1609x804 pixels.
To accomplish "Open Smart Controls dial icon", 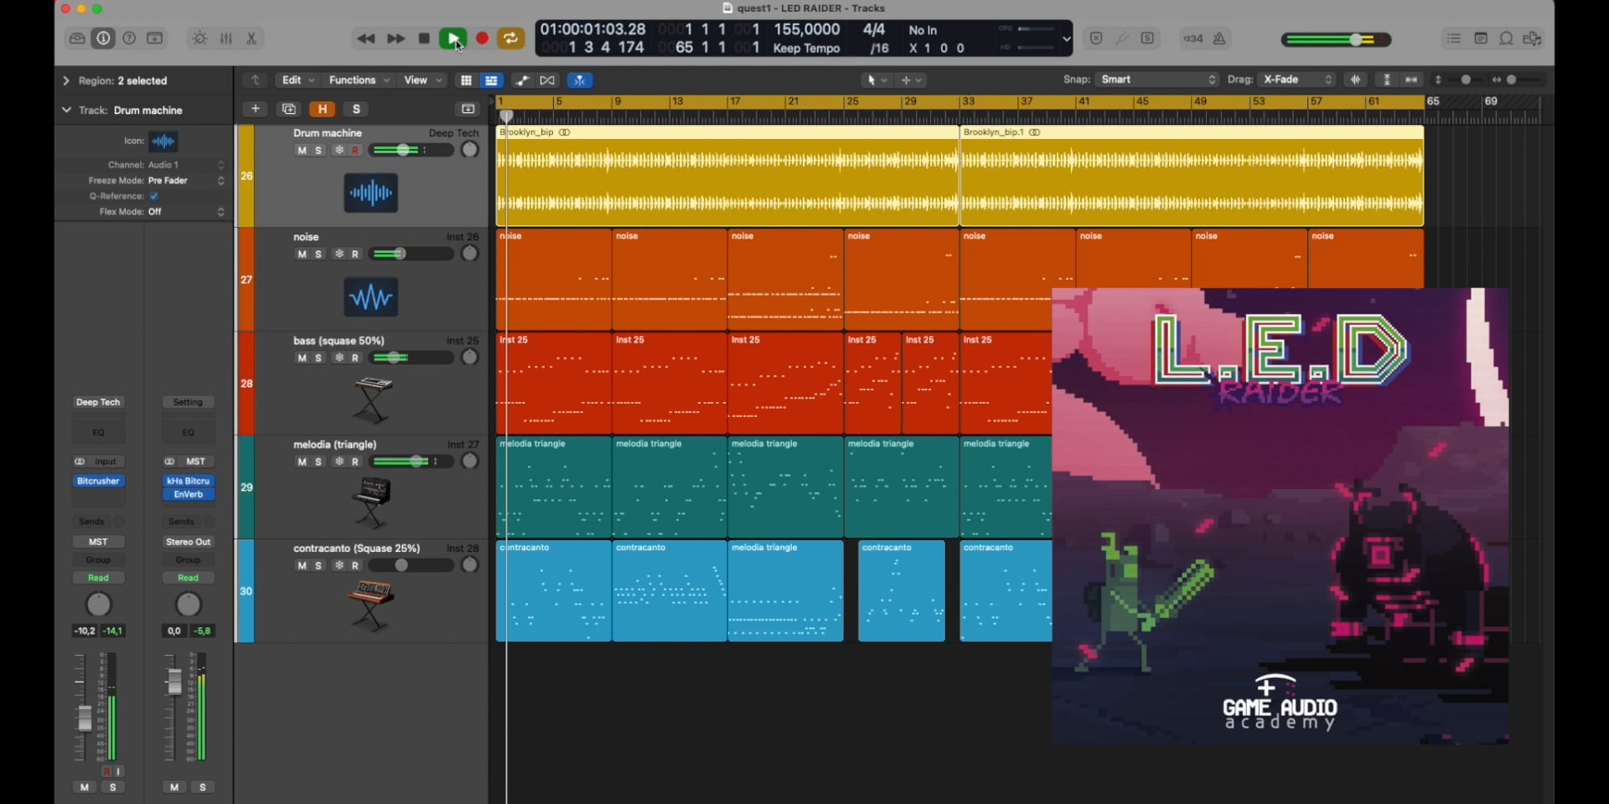I will pos(199,39).
